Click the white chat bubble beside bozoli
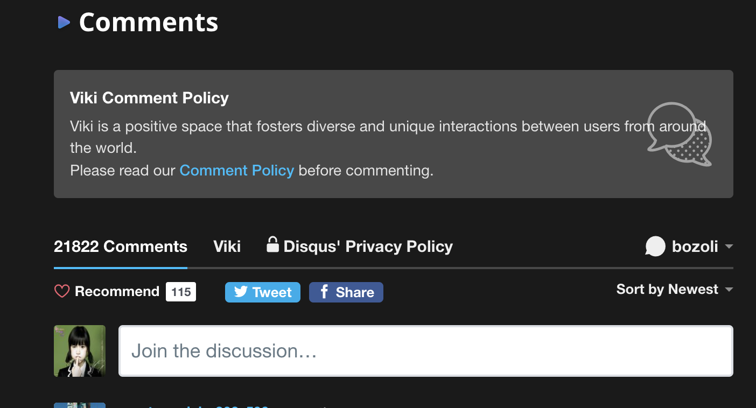The width and height of the screenshot is (756, 408). 655,247
